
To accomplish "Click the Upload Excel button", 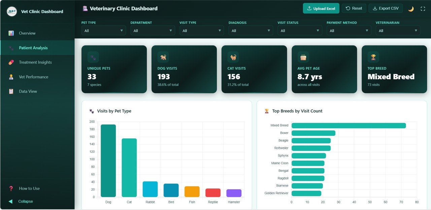I will pyautogui.click(x=321, y=8).
